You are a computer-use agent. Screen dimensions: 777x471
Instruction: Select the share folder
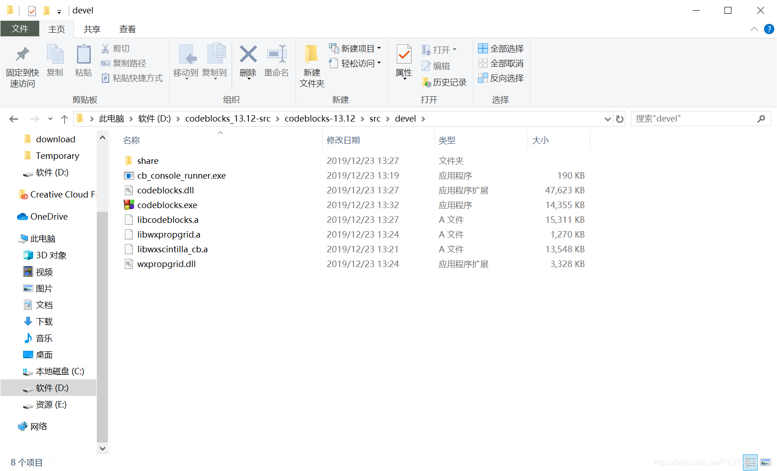(148, 161)
